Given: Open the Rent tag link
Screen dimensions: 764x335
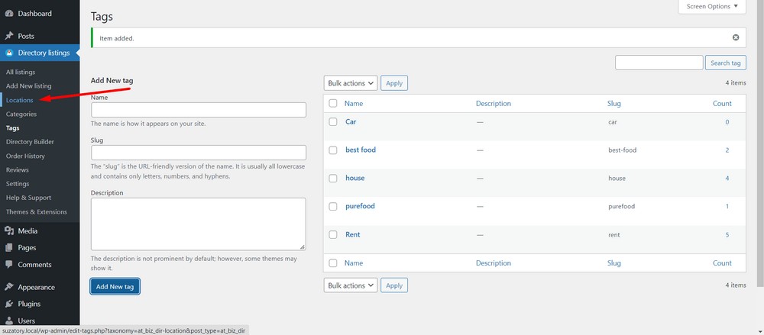Looking at the screenshot, I should point(353,235).
